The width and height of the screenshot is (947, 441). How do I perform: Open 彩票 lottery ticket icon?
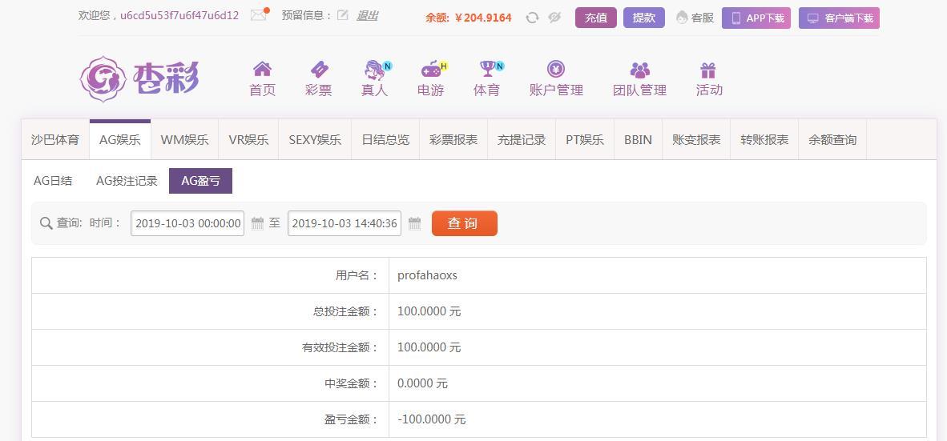pos(318,70)
